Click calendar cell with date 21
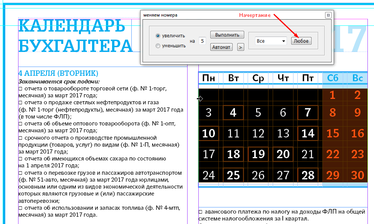 point(308,154)
